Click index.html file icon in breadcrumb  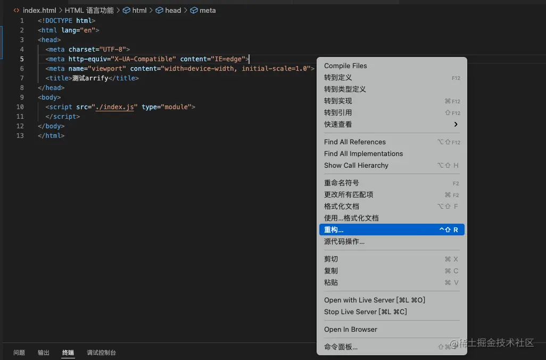pos(16,11)
